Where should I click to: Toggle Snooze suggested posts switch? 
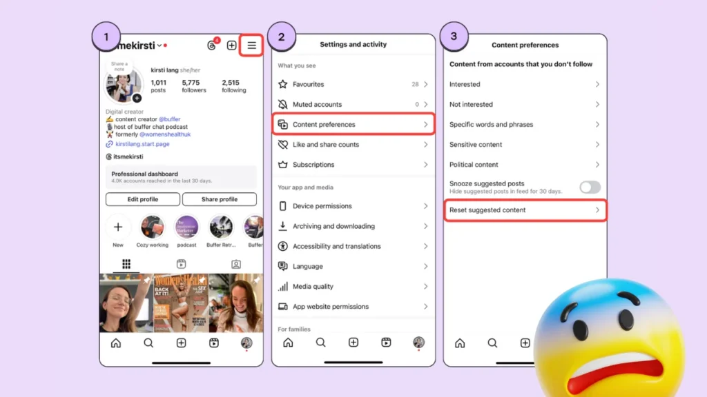(x=590, y=187)
